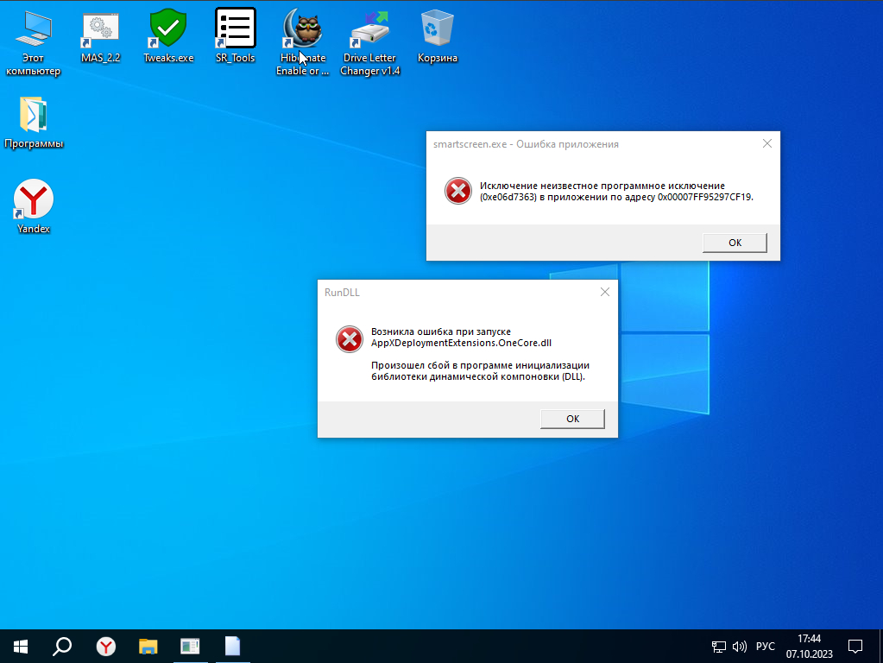
Task: Click the AppXDeploymentExtensions.OneCore.dll text
Action: (461, 343)
